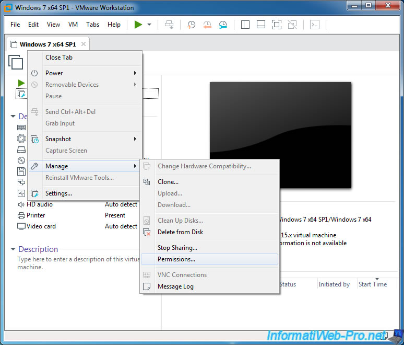This screenshot has width=404, height=345.
Task: Open Permissions... menu item
Action: [210, 259]
